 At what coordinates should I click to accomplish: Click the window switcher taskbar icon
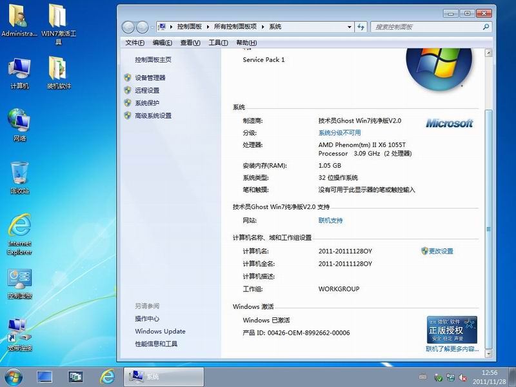75,377
